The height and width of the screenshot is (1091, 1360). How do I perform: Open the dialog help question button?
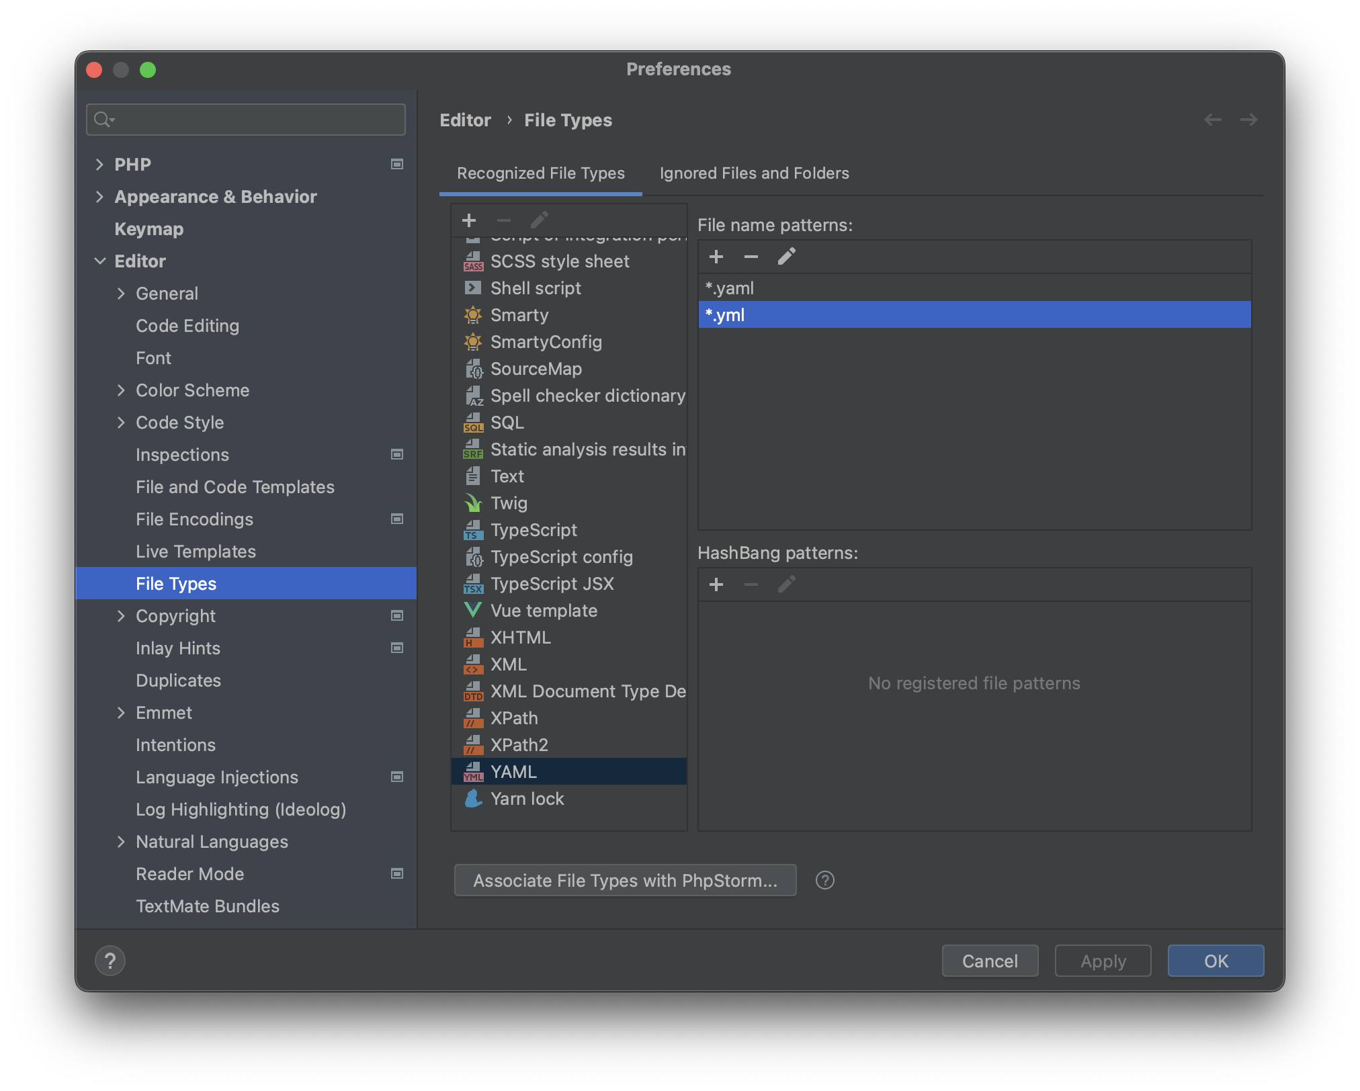[x=110, y=961]
